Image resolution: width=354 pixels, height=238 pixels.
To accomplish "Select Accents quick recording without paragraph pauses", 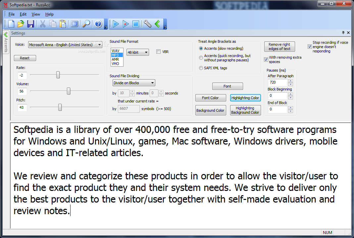I will [201, 58].
